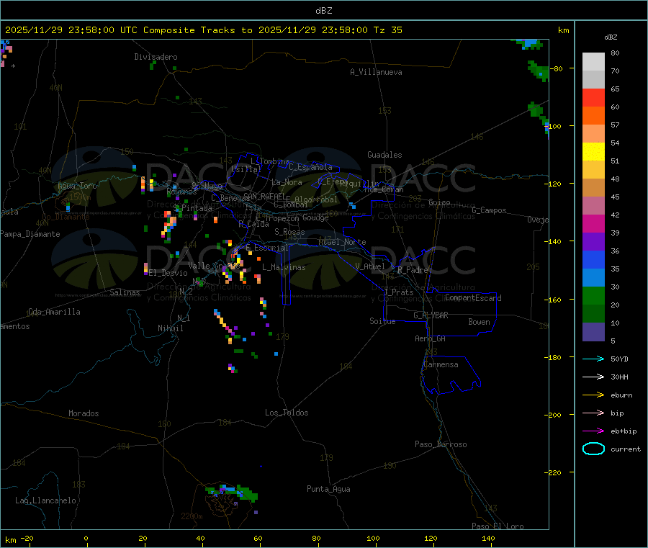Click the dBZ title at top
648x548 pixels.
click(323, 11)
